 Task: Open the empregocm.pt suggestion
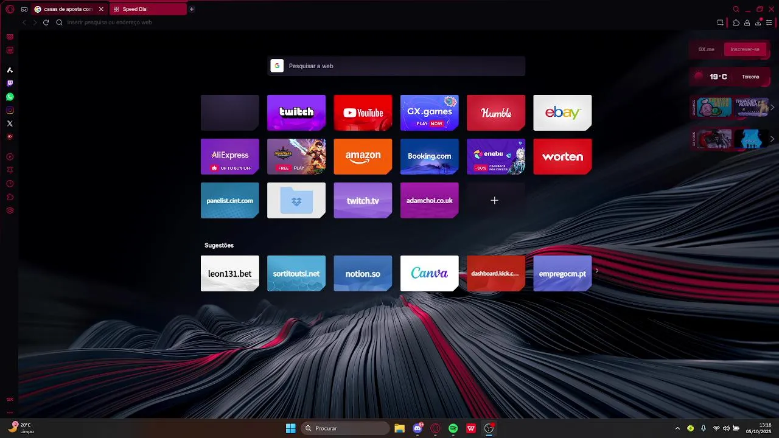coord(562,273)
